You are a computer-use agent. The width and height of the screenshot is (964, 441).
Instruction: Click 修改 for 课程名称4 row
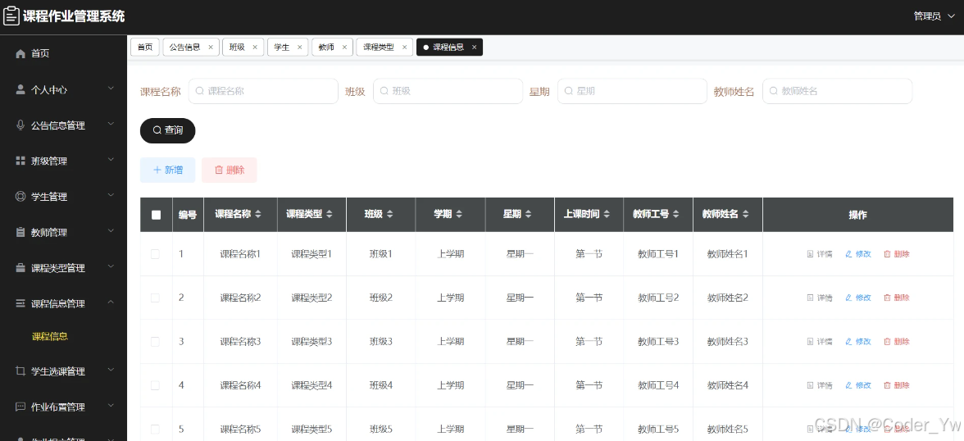(858, 385)
